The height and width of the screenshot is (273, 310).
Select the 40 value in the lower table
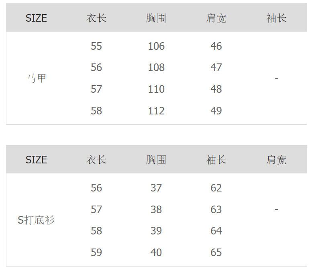tap(156, 253)
